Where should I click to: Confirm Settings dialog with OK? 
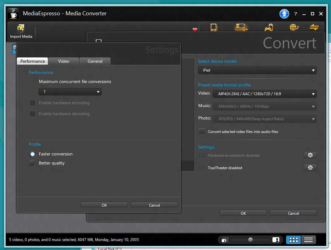[x=104, y=205]
